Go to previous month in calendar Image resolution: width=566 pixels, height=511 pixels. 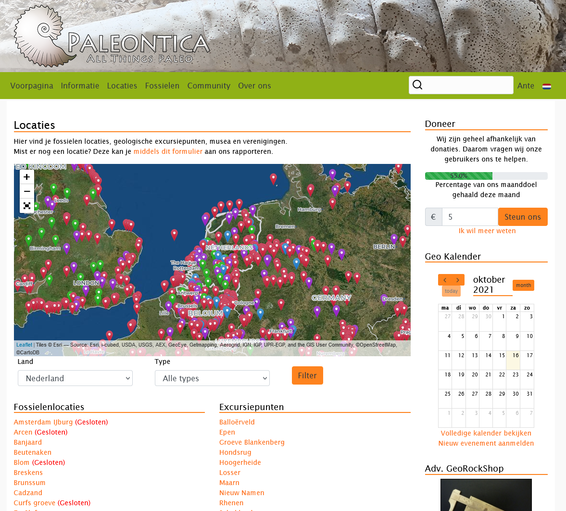(445, 280)
